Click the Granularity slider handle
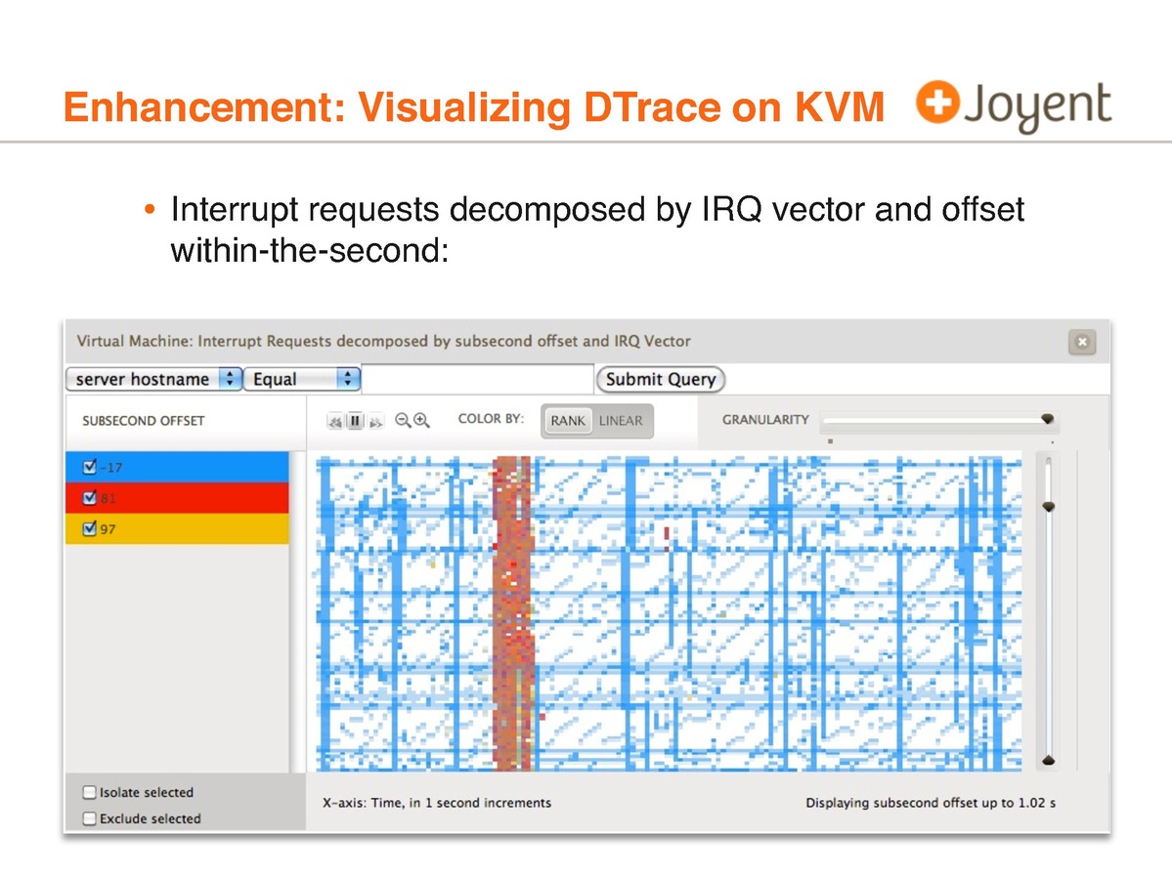1172x878 pixels. coord(1047,419)
